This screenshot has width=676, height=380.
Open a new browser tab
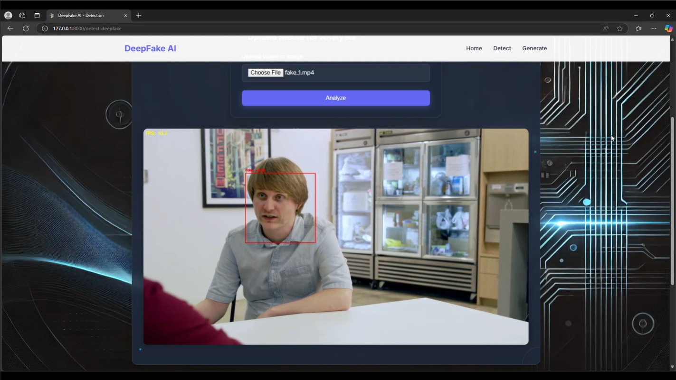(x=139, y=15)
